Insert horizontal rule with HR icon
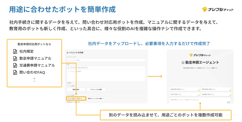This screenshot has height=122, width=242. 84,68
